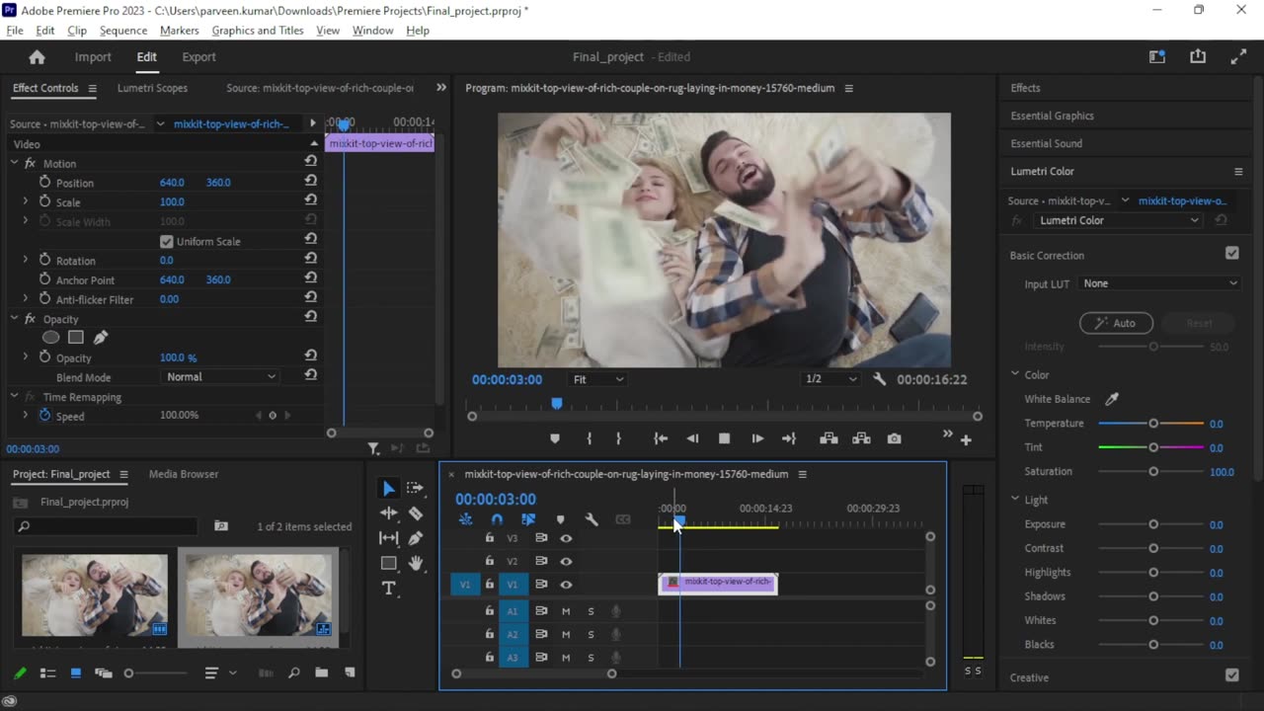Image resolution: width=1264 pixels, height=711 pixels.
Task: Toggle Linked Selection in timeline
Action: pyautogui.click(x=528, y=519)
